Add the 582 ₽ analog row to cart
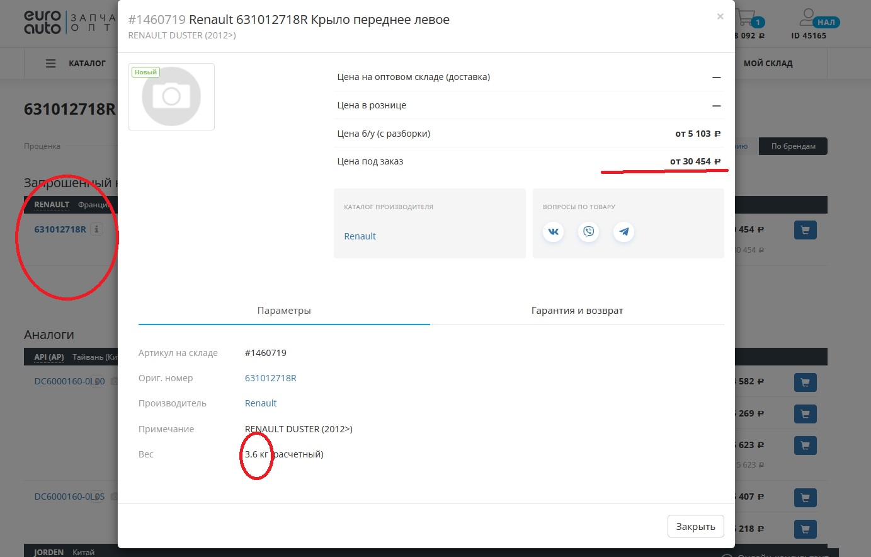This screenshot has height=557, width=871. (805, 382)
